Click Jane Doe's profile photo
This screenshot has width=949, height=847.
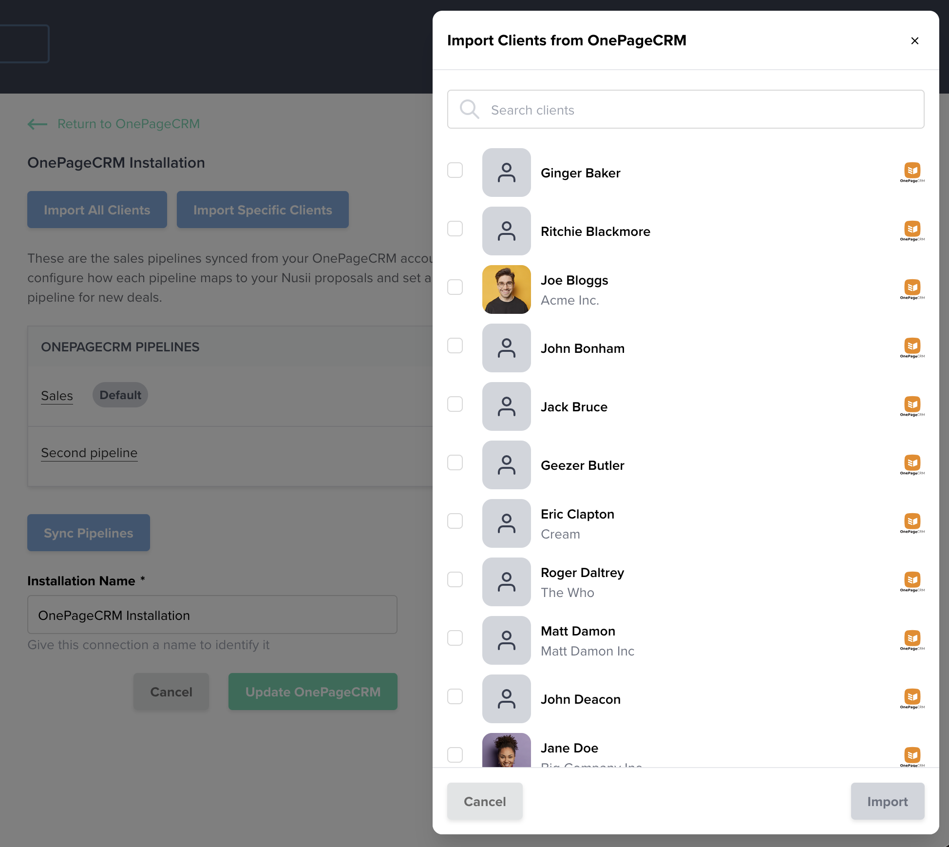click(x=506, y=753)
